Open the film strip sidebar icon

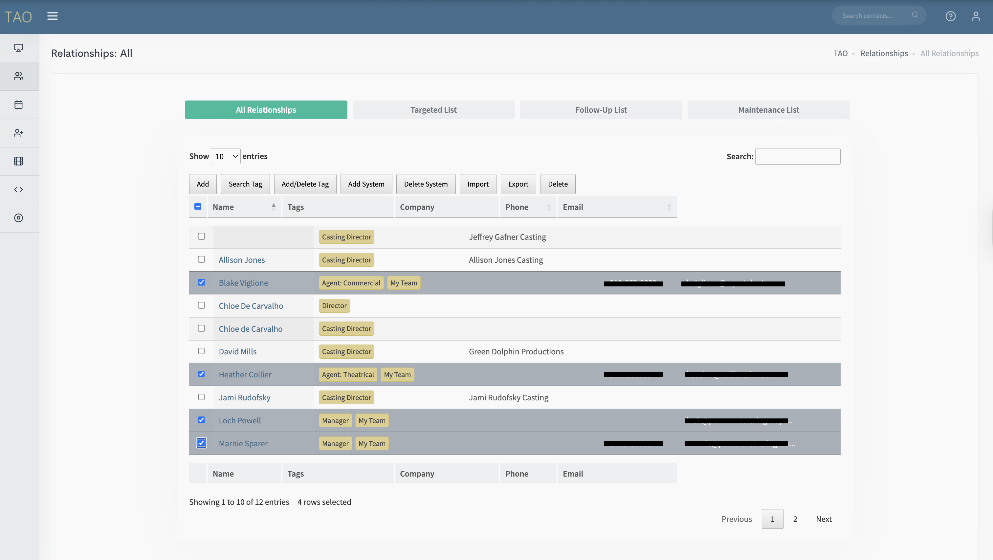[18, 161]
